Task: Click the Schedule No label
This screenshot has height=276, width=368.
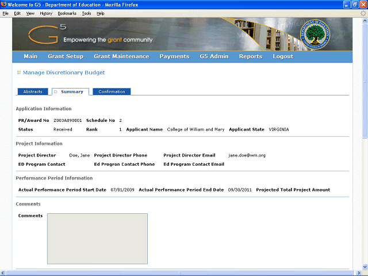Action: tap(101, 120)
